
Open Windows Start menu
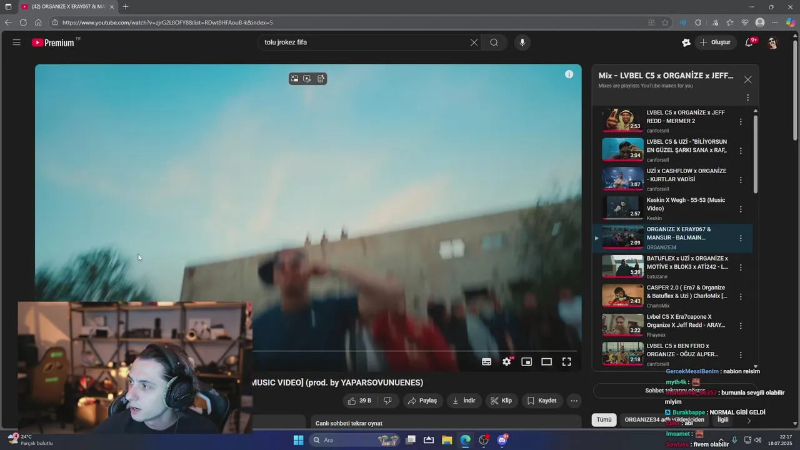pyautogui.click(x=298, y=440)
